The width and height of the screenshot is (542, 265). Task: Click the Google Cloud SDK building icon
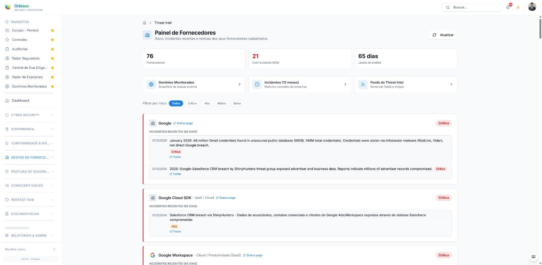click(153, 198)
